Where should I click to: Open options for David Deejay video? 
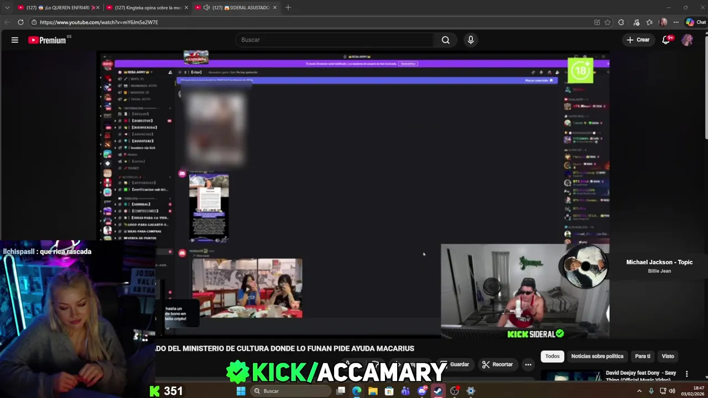(x=686, y=374)
